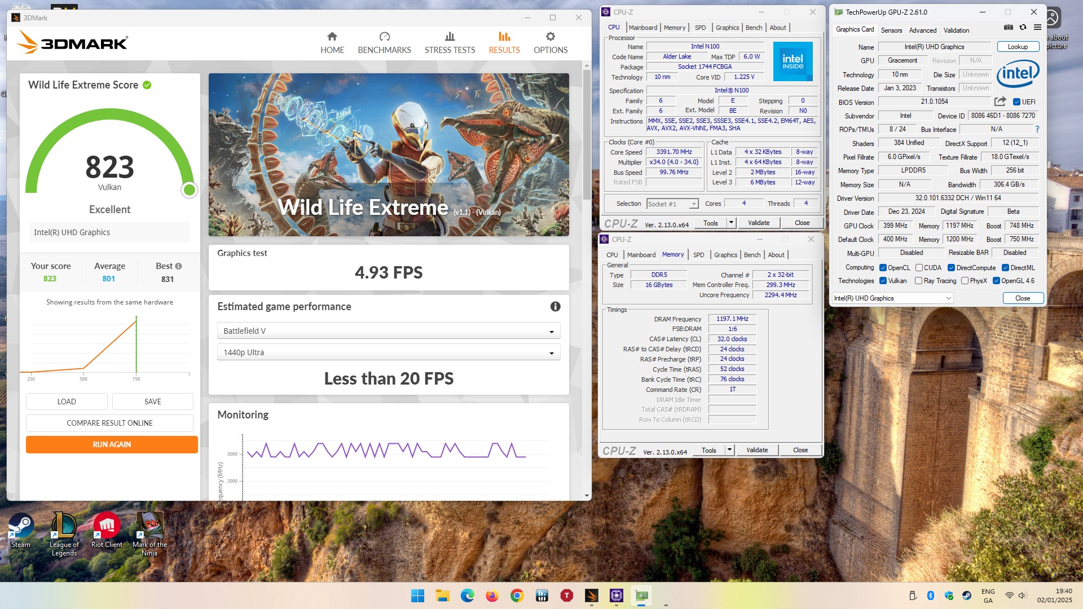Click the GPU-Z BIOS export share icon
The height and width of the screenshot is (609, 1083).
click(x=1000, y=101)
